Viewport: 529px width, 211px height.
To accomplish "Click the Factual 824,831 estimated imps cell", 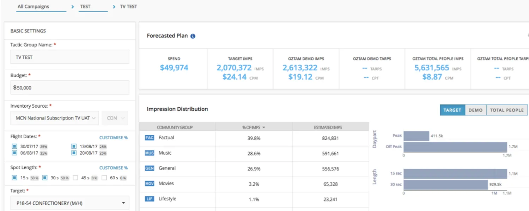I will 330,138.
